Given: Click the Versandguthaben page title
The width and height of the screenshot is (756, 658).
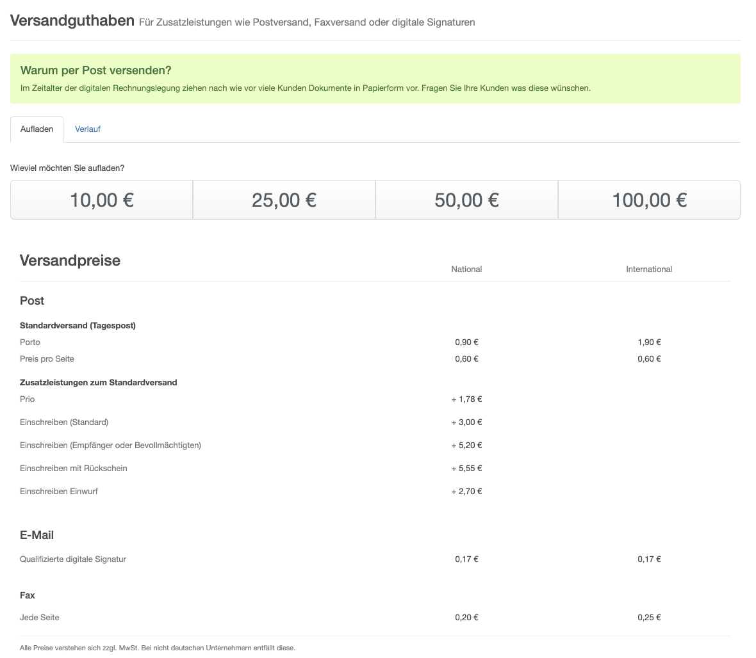Looking at the screenshot, I should 72,21.
